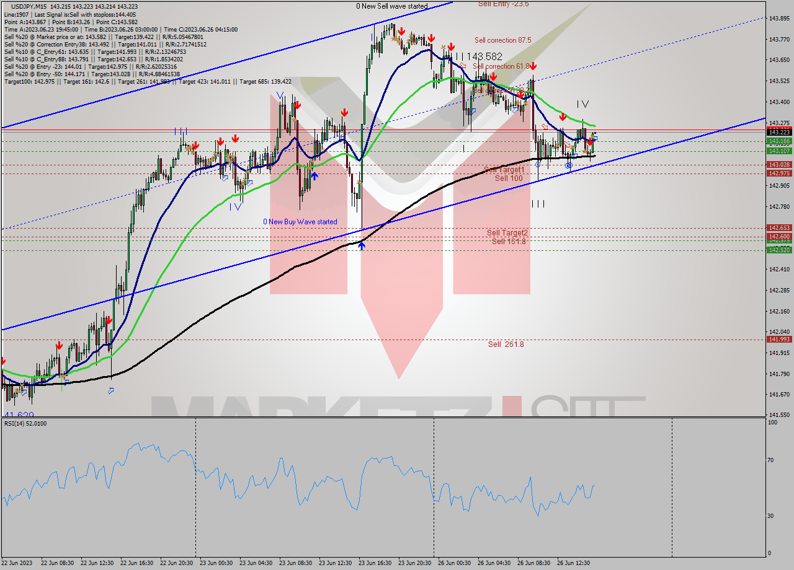Click the 'Sell correction 87.5' label
The width and height of the screenshot is (794, 570).
503,40
